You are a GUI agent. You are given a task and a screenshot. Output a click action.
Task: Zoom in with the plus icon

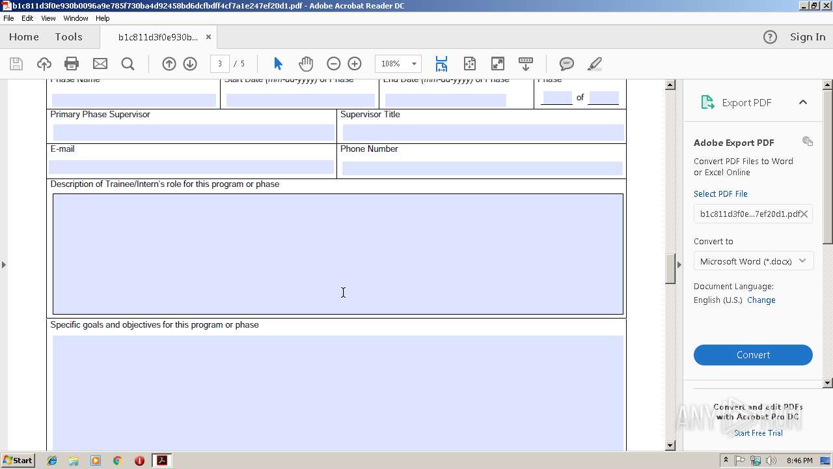pyautogui.click(x=355, y=64)
